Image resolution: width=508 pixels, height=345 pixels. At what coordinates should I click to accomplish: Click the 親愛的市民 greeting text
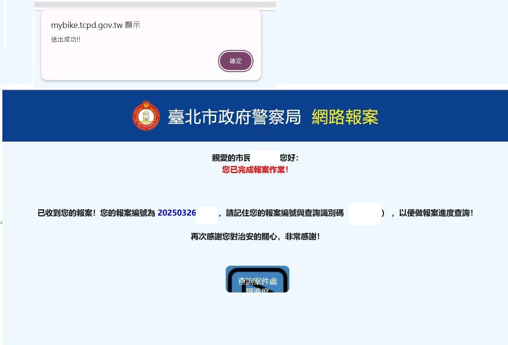(231, 158)
